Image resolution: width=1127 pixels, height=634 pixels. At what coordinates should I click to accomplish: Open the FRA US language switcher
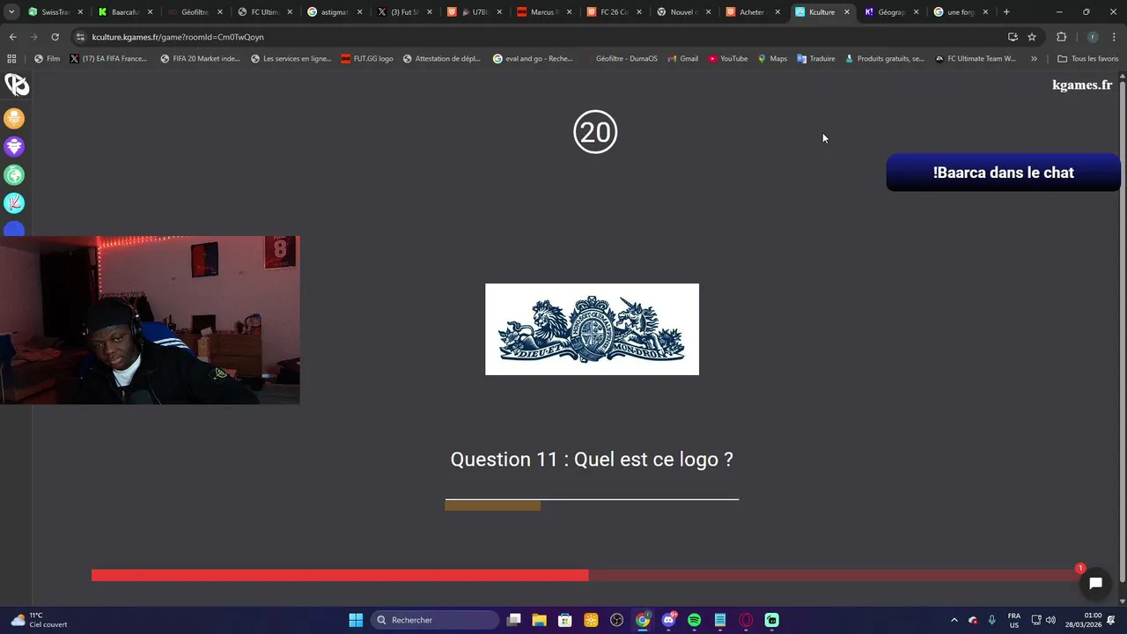click(x=1013, y=620)
